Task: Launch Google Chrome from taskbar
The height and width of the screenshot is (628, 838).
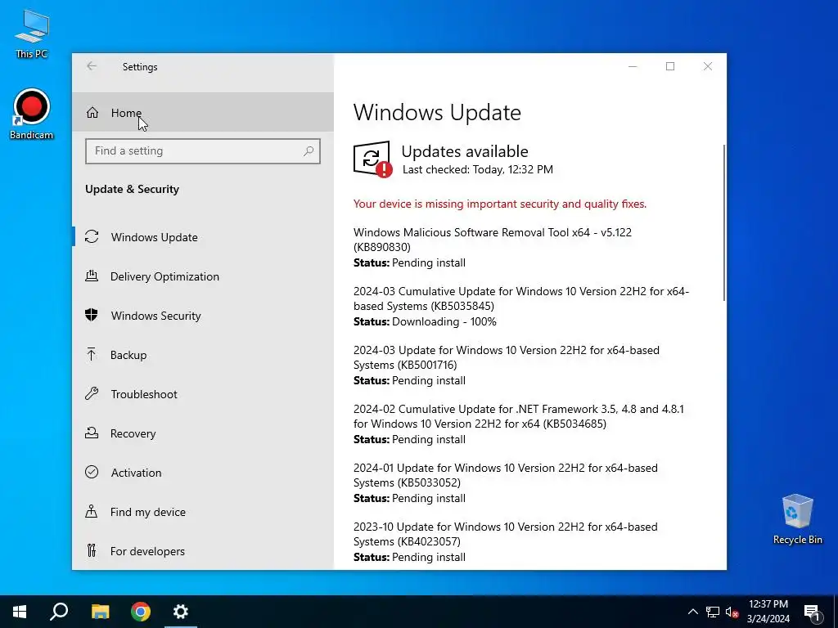Action: click(141, 612)
